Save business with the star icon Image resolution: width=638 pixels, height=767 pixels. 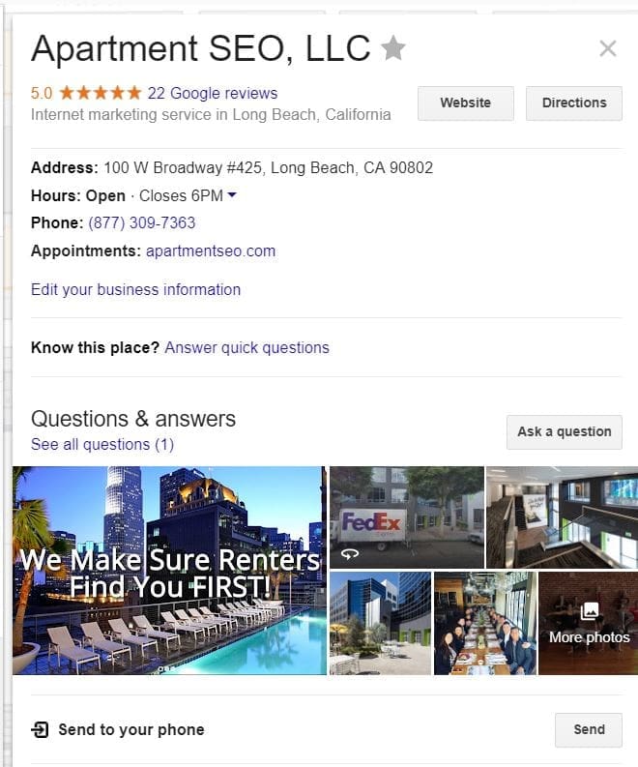pos(393,48)
